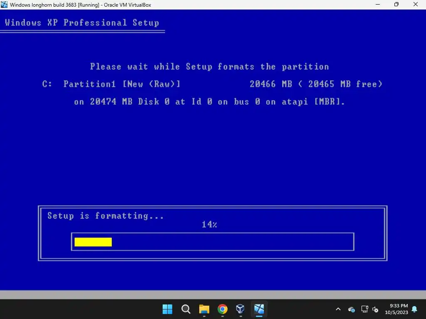Click the 14% progress percentage text
This screenshot has width=426, height=319.
click(209, 224)
